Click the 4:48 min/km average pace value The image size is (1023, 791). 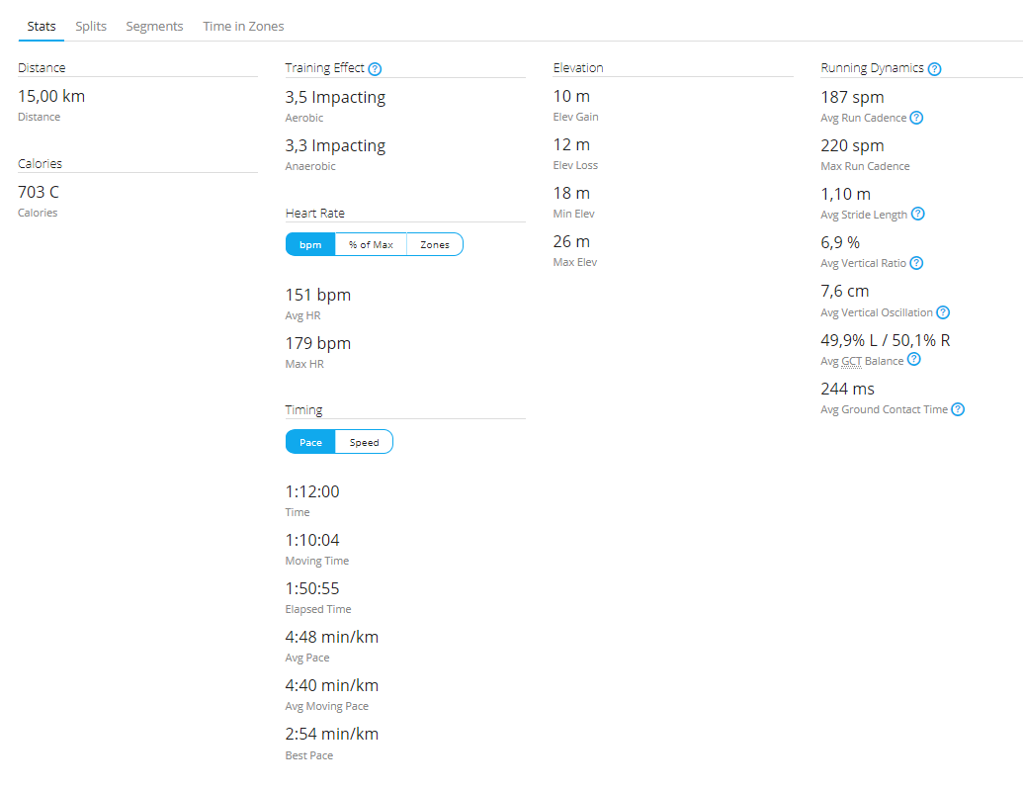point(332,637)
